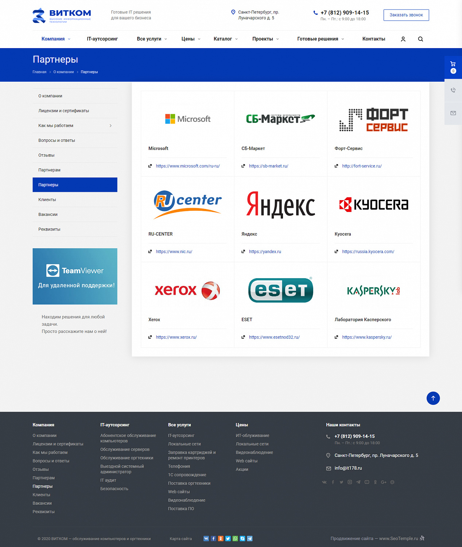
Task: Click gray Facebook icon in footer contacts
Action: click(333, 482)
